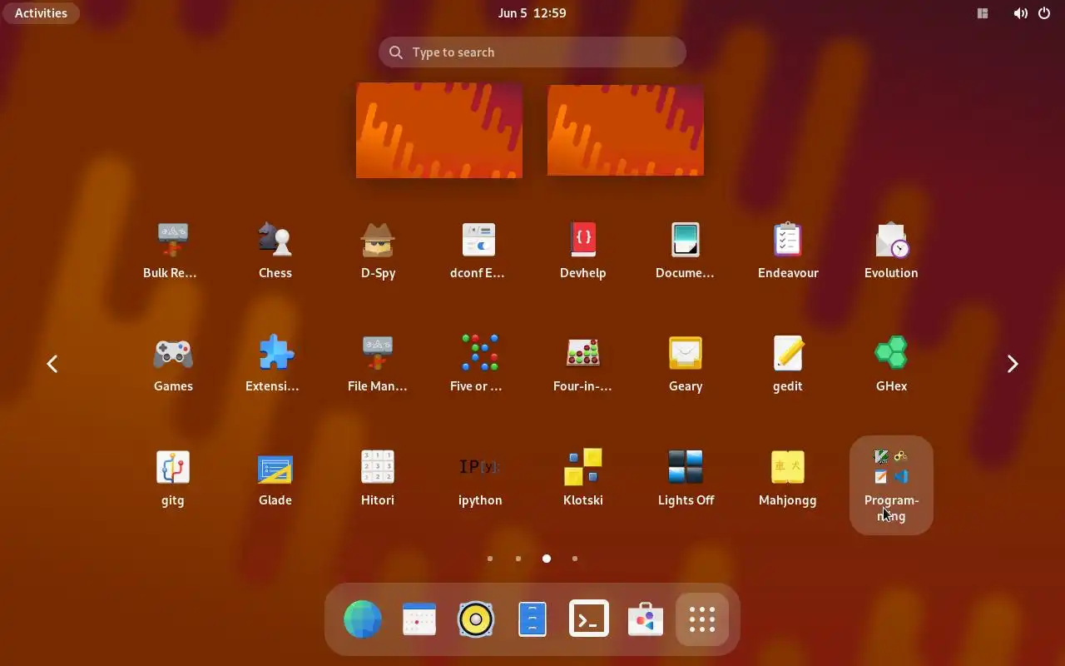
Task: Open the File Manager app
Action: (378, 364)
